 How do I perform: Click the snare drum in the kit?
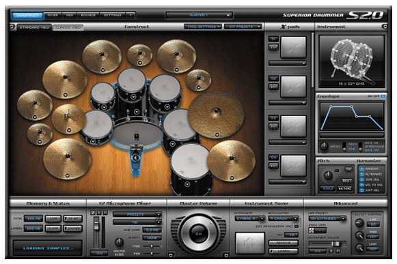click(x=97, y=127)
